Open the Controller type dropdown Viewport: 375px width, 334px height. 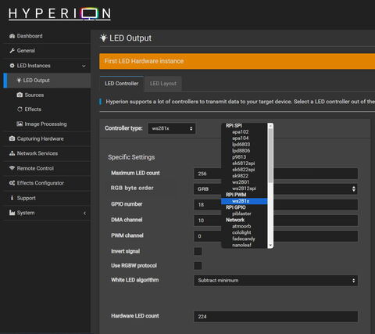tap(172, 128)
